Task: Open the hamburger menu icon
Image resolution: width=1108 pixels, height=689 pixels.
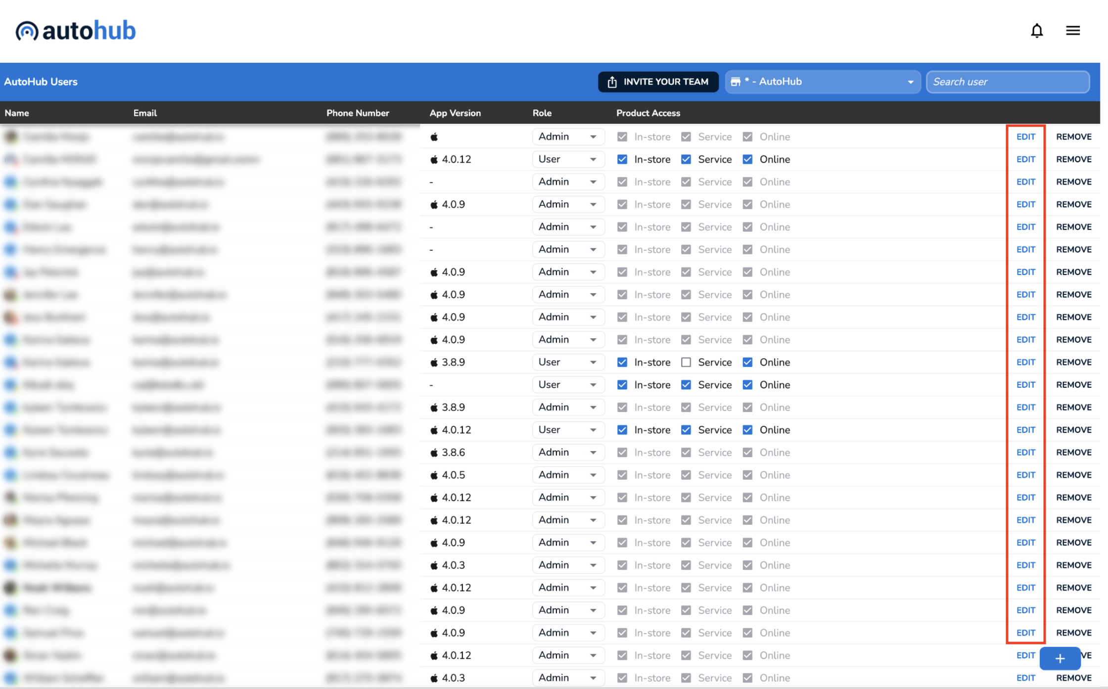Action: (x=1072, y=31)
